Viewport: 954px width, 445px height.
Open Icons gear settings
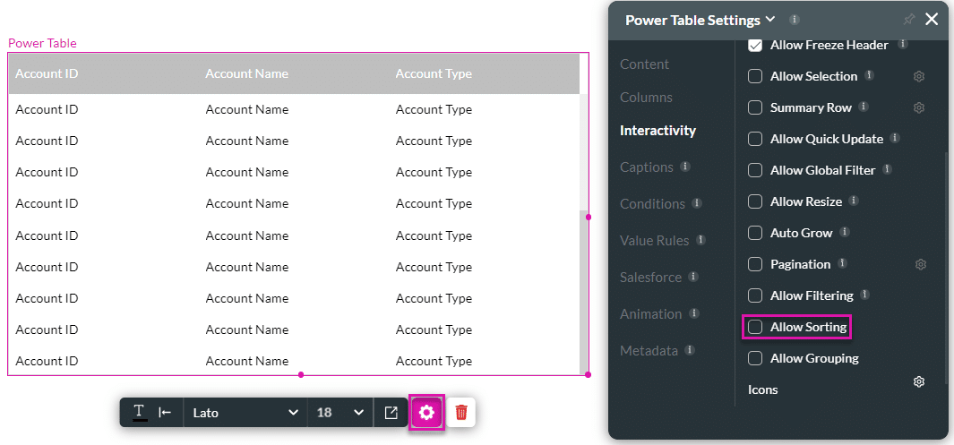(x=919, y=381)
